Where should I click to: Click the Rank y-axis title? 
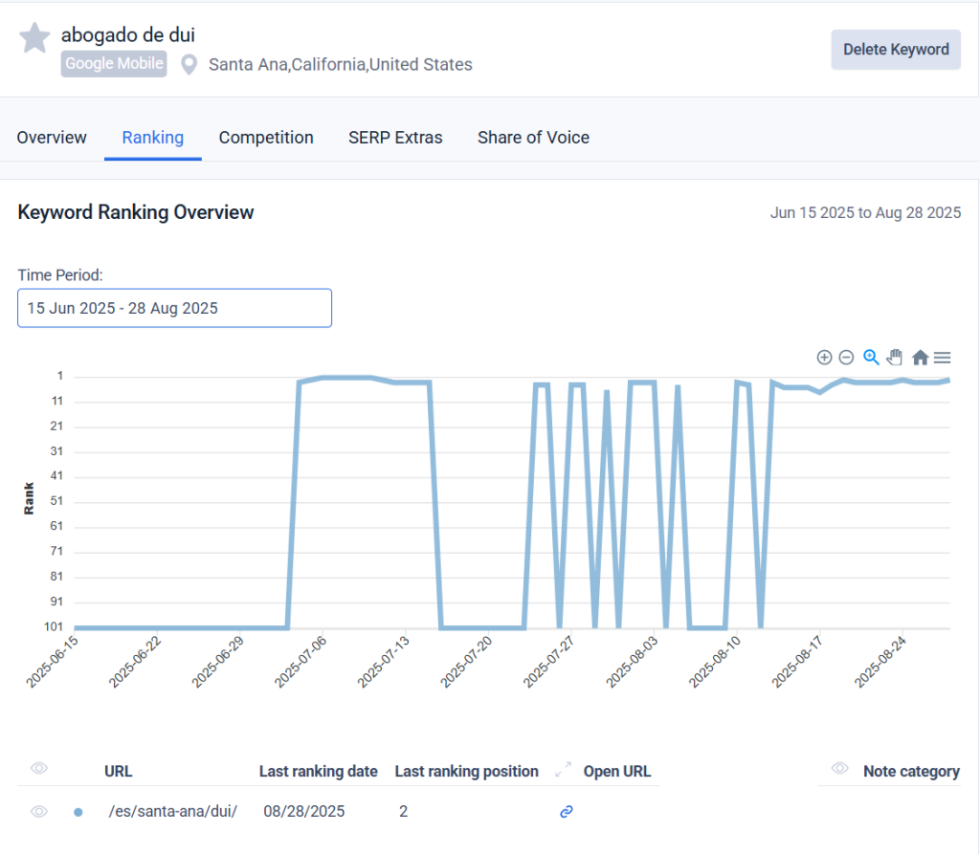(29, 498)
